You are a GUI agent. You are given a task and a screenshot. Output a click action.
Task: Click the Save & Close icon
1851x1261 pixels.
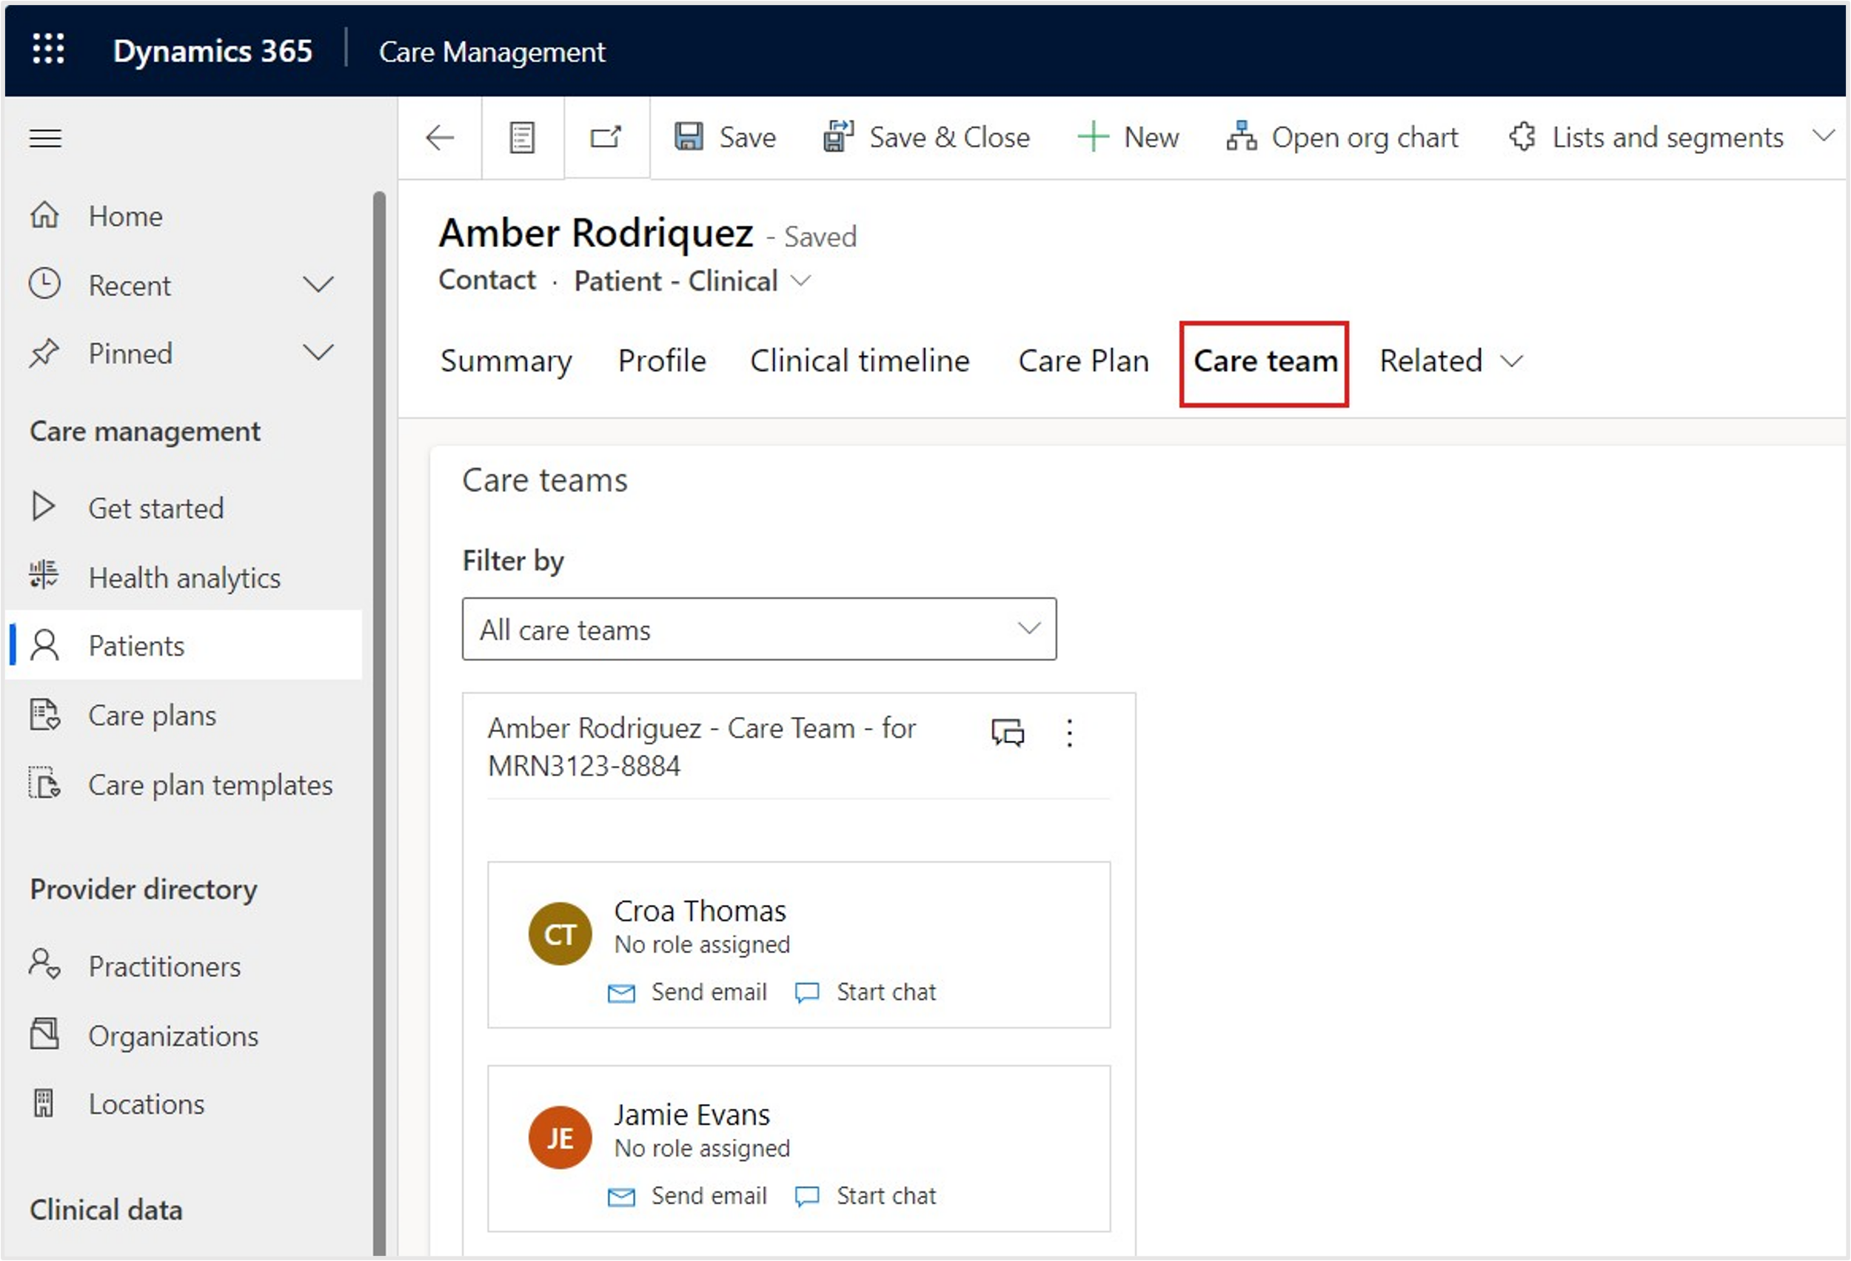click(838, 136)
